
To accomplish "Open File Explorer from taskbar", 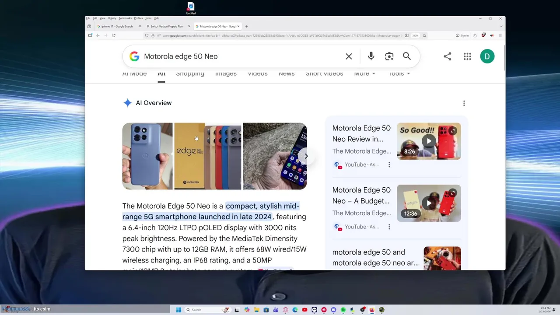I will [257, 310].
